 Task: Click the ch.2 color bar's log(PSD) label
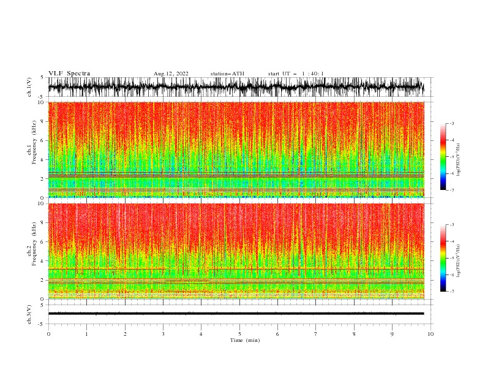(458, 261)
